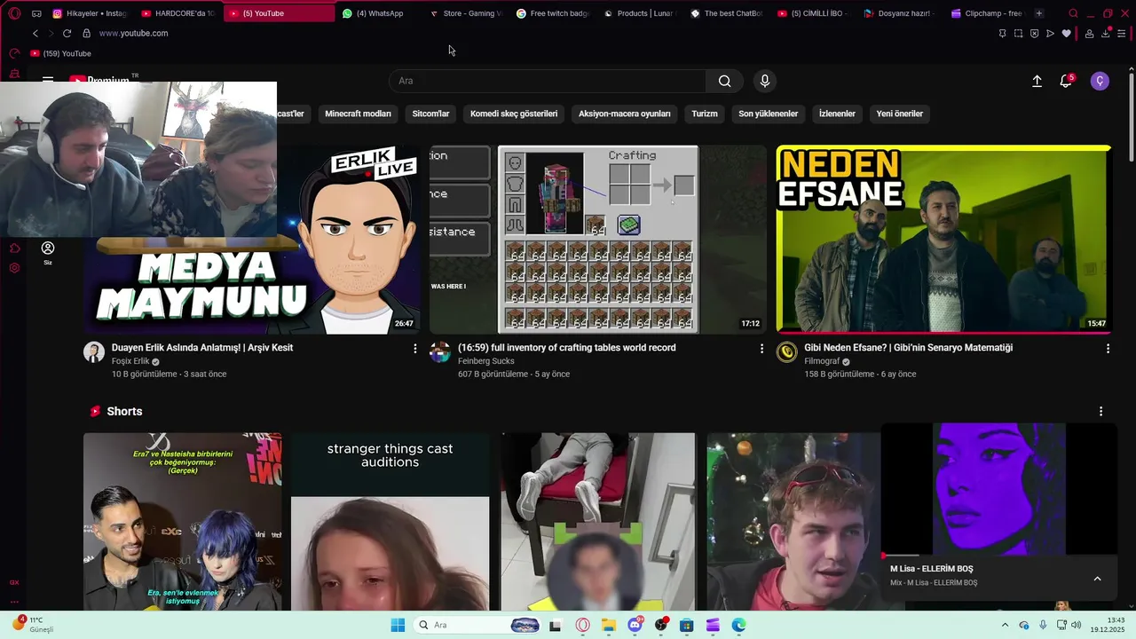
Task: Open Foşix Erlik channel link
Action: point(130,361)
